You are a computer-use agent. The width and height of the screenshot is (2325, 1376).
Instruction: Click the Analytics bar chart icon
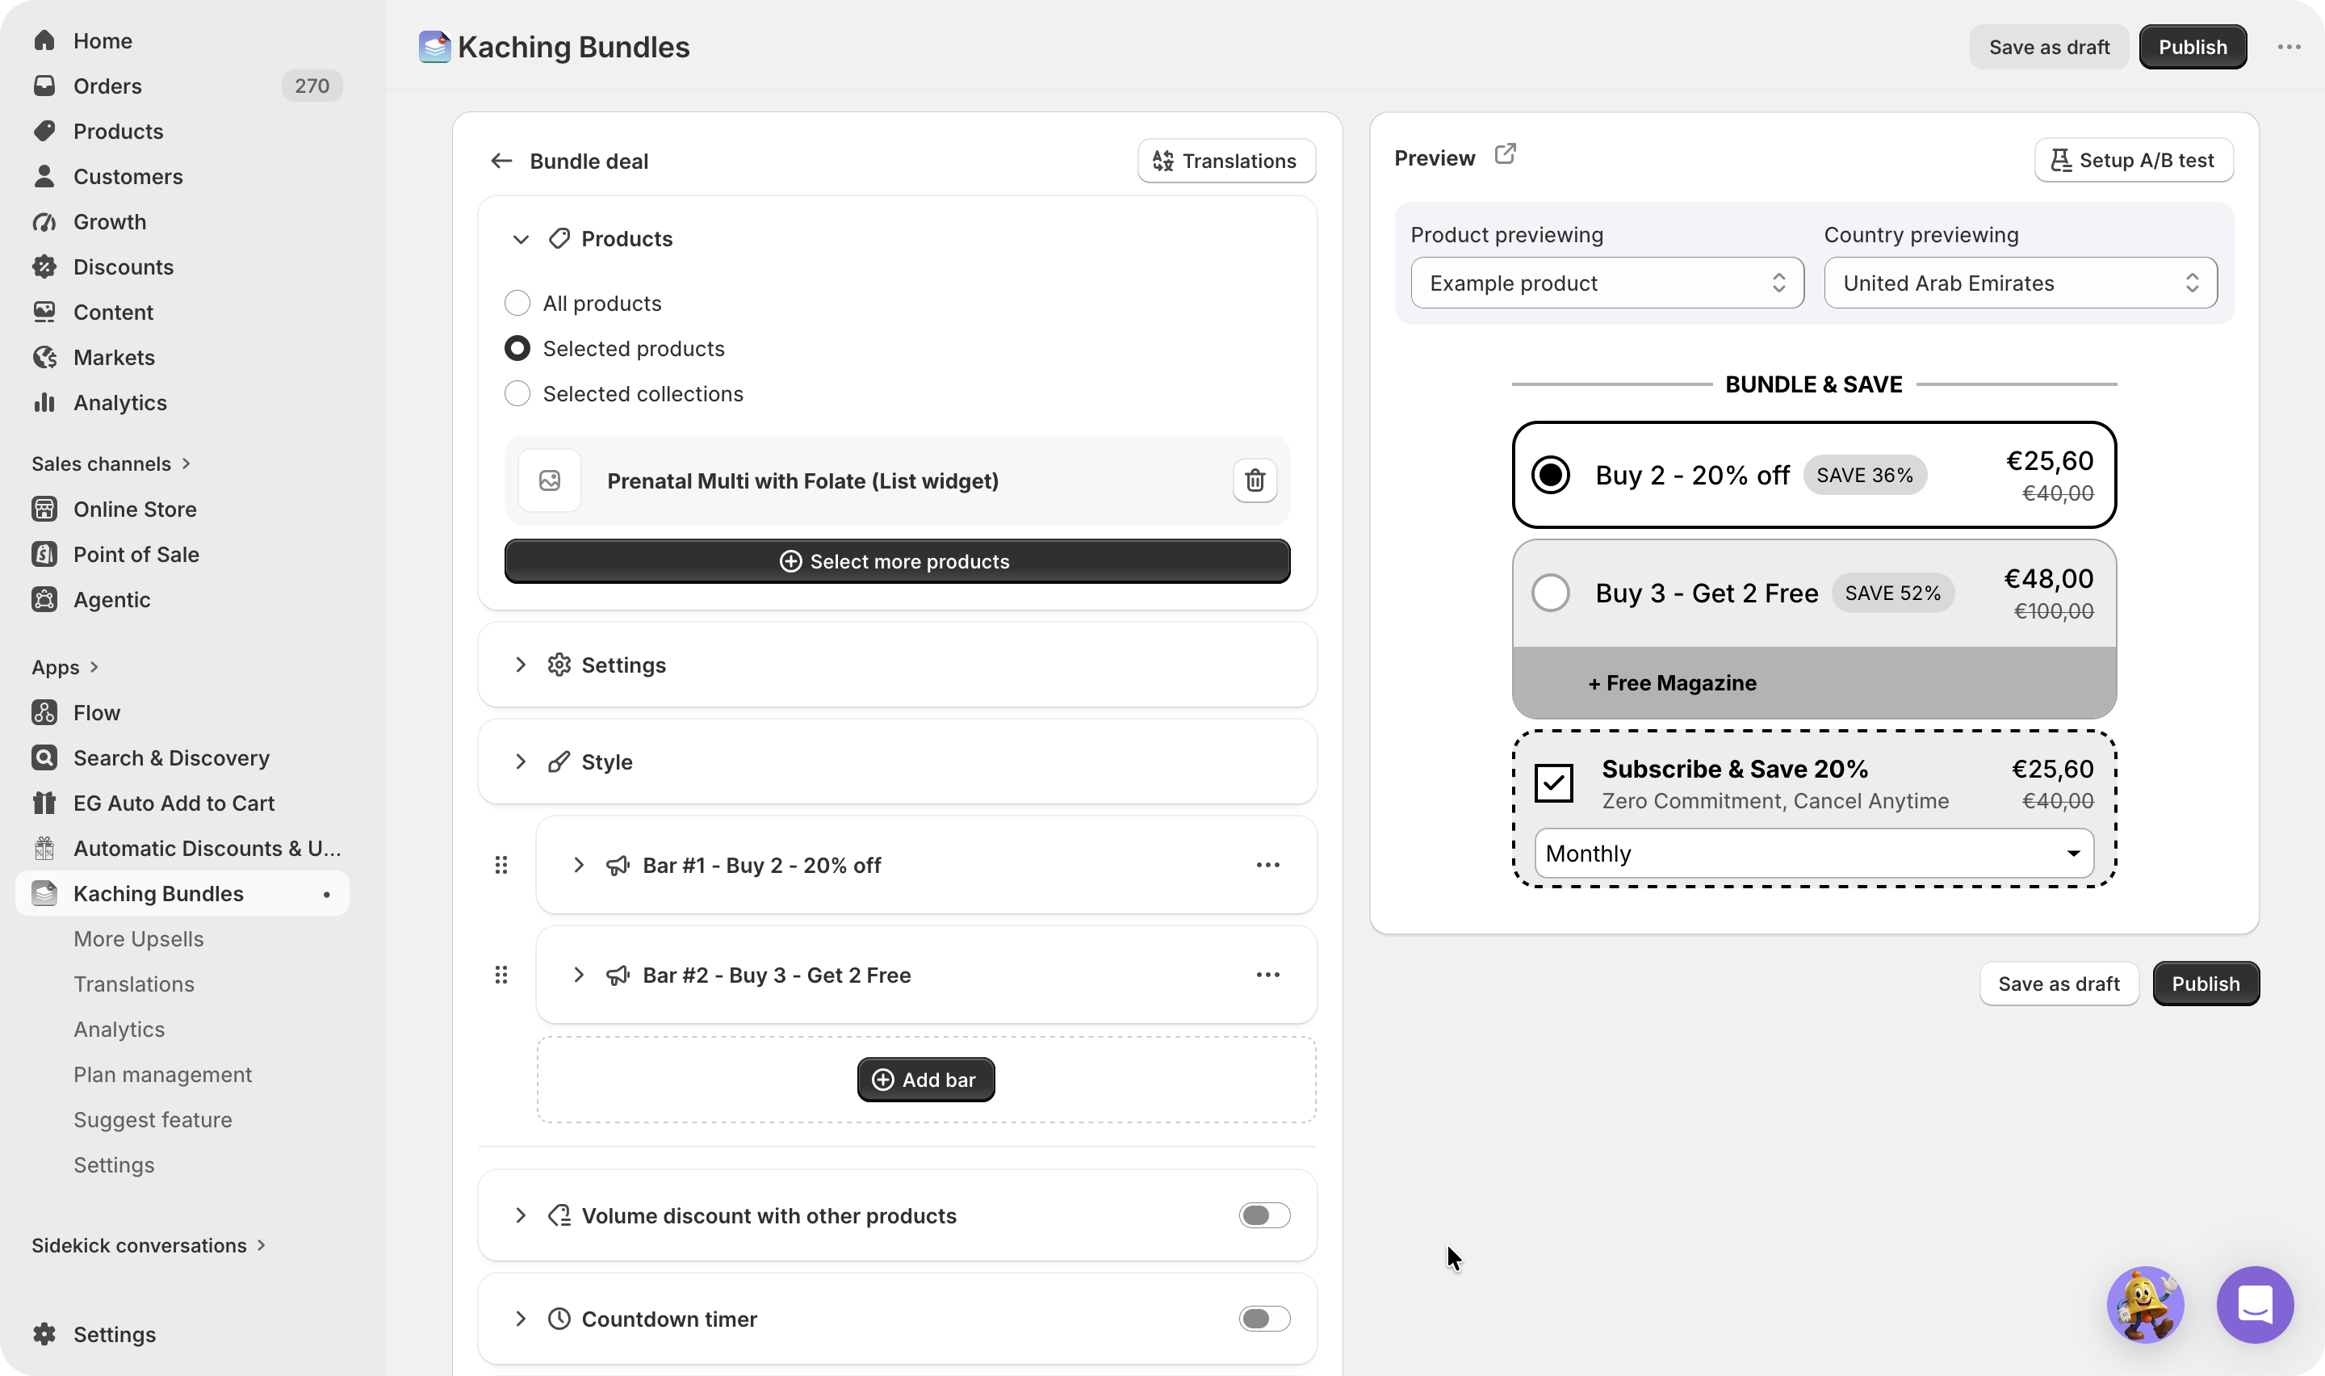(44, 402)
